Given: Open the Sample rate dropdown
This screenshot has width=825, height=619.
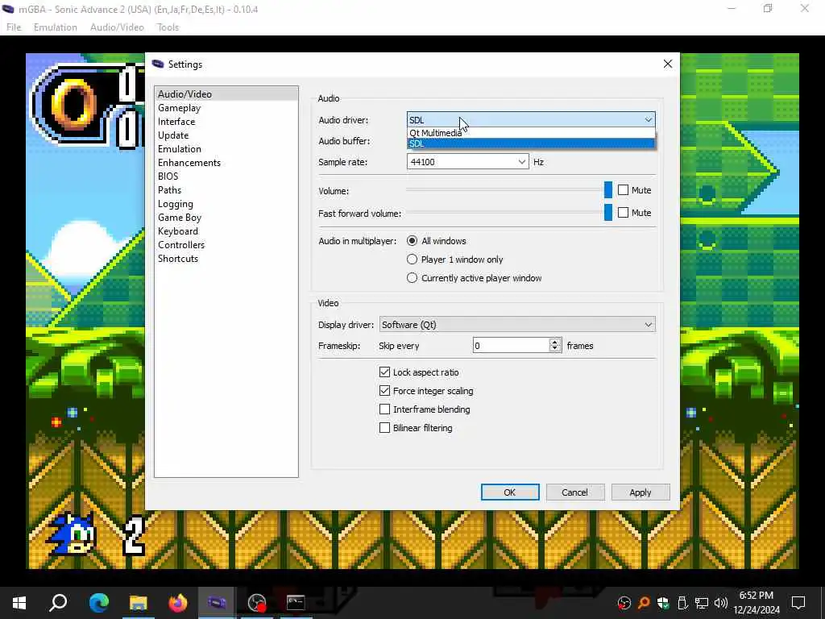Looking at the screenshot, I should [467, 161].
